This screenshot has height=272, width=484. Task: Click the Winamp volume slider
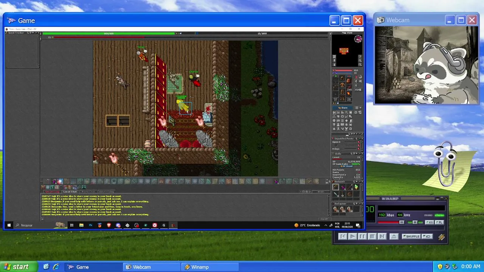click(391, 223)
